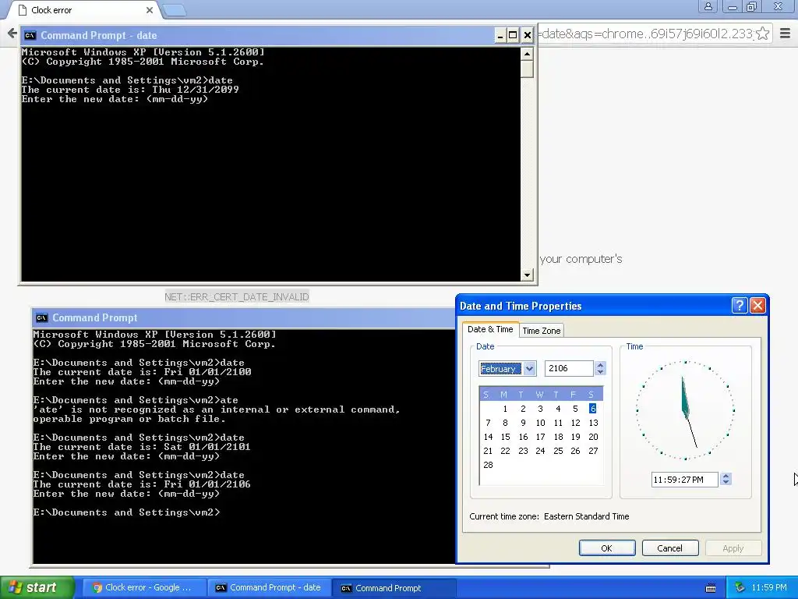Switch to Command Prompt taskbar button
The width and height of the screenshot is (798, 599).
(394, 588)
